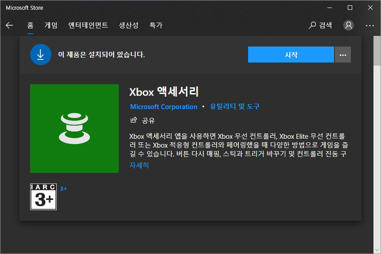
Task: Open Microsoft Corporation publisher link
Action: (x=163, y=107)
